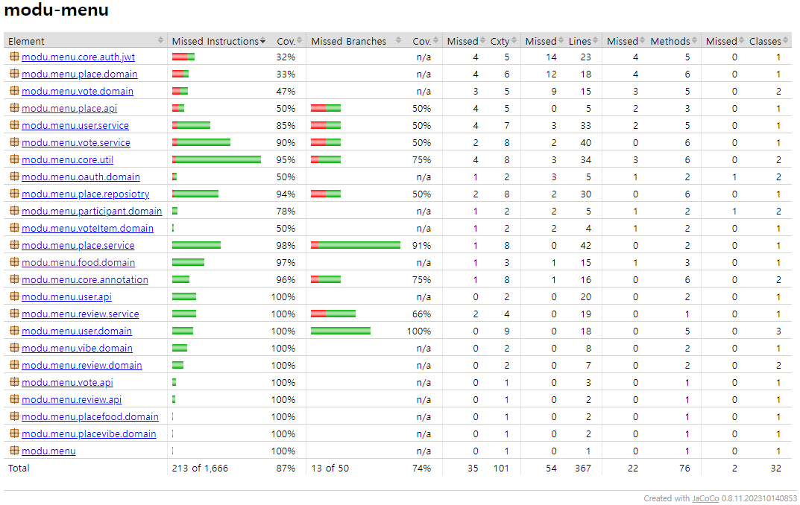Sort by instruction Cov. column header
800x505 pixels.
(288, 41)
